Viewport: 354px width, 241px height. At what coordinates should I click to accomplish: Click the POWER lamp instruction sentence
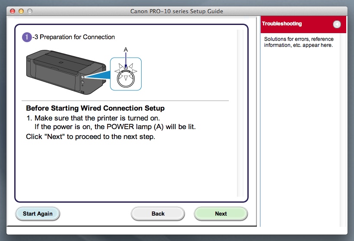click(x=115, y=127)
